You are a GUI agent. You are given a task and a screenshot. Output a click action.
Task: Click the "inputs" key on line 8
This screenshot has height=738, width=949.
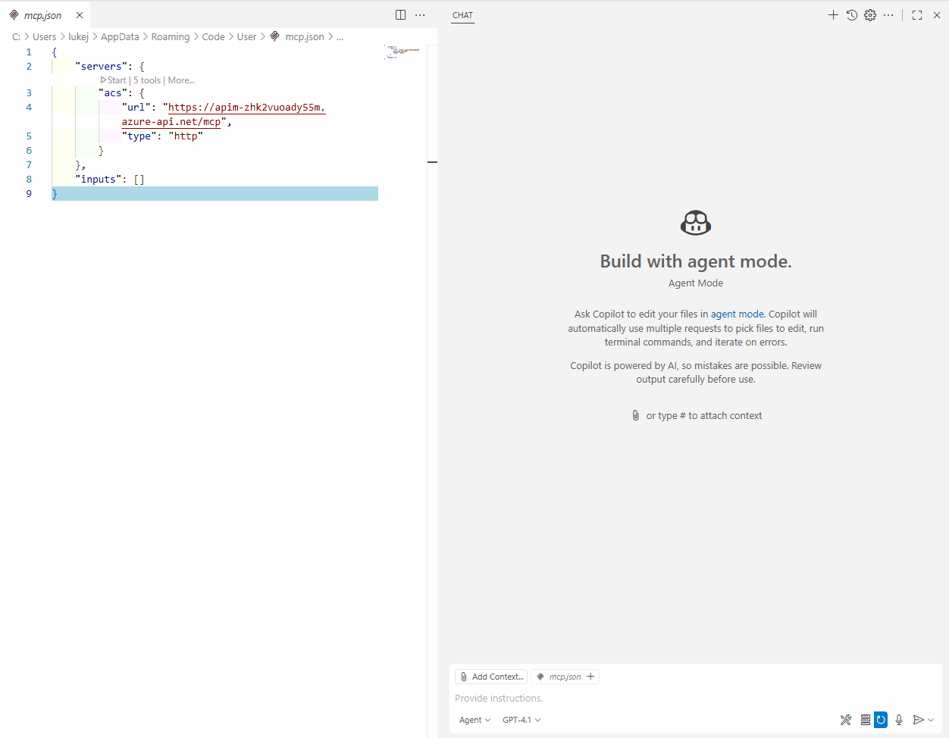point(99,180)
